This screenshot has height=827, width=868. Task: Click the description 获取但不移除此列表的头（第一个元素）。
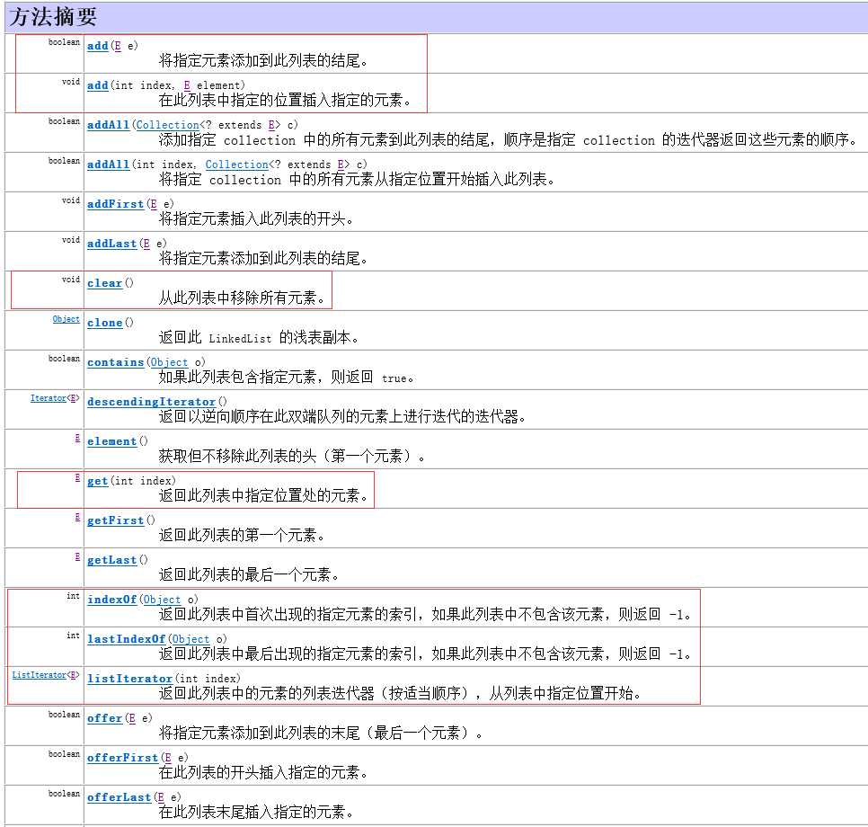tap(292, 457)
